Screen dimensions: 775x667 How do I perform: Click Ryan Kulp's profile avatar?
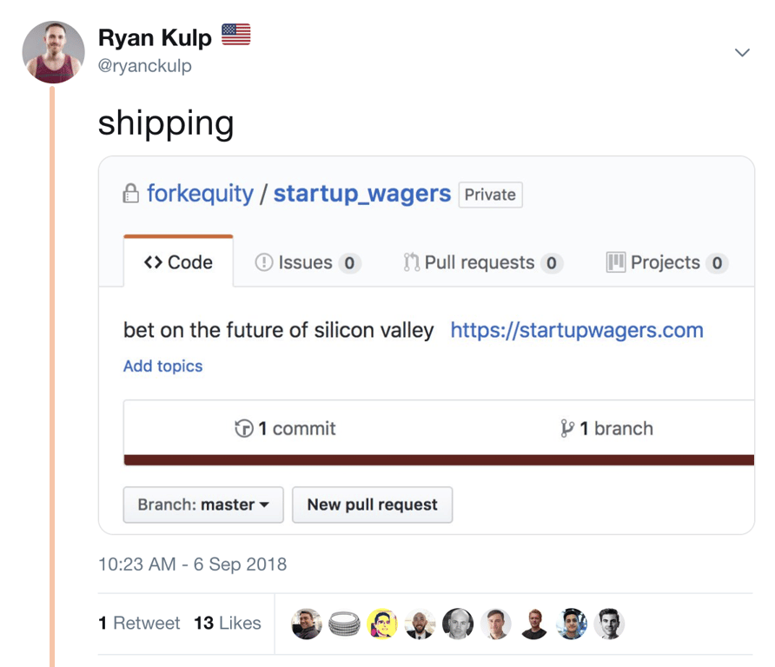click(53, 52)
